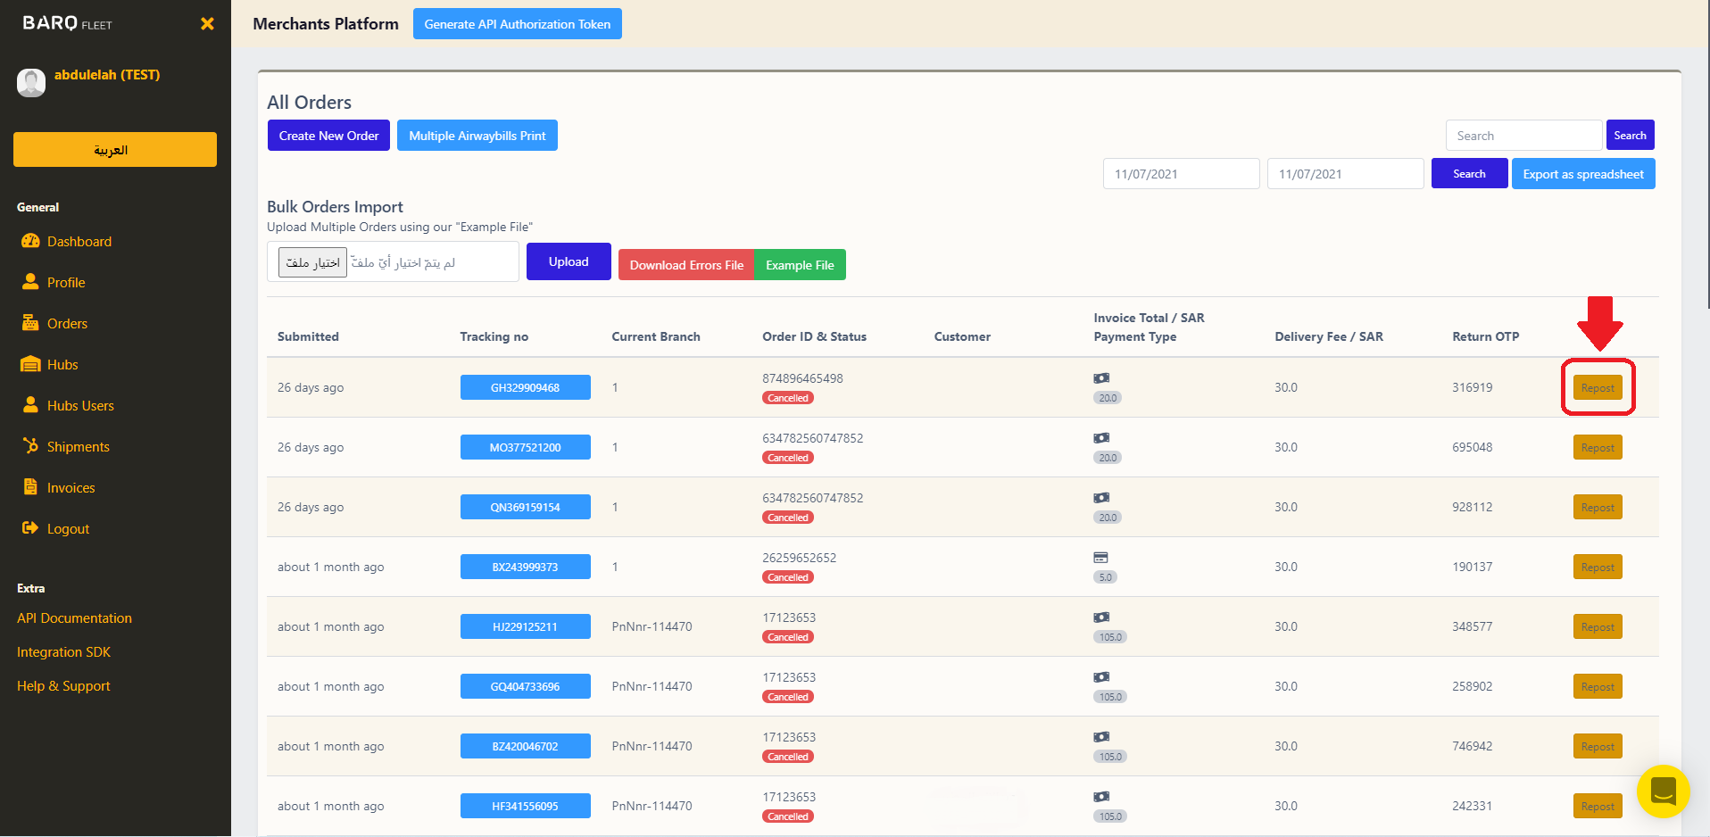Close the sidebar with the X icon
Screen dimensions: 1710x837
click(x=207, y=24)
